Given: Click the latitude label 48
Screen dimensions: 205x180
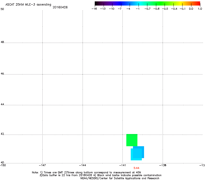Looking at the screenshot, I should [2, 42].
